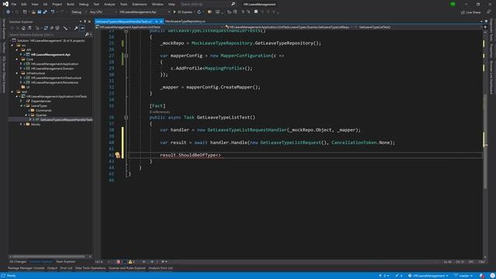Start debugging with IIS Express
Image resolution: width=496 pixels, height=279 pixels.
tap(183, 12)
